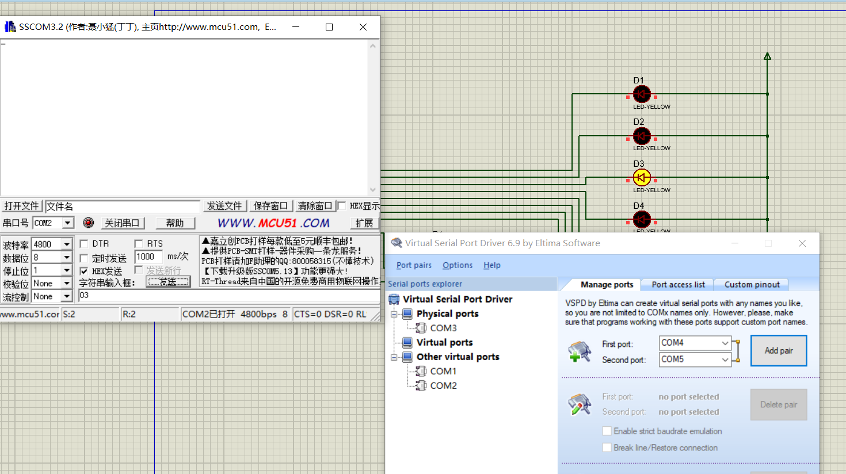This screenshot has width=846, height=474.
Task: Open the Port pairs menu
Action: pyautogui.click(x=414, y=265)
